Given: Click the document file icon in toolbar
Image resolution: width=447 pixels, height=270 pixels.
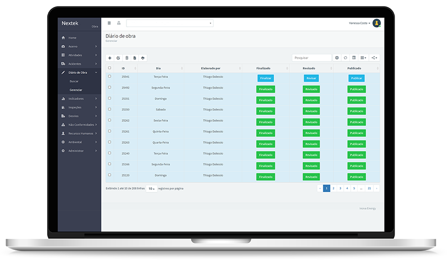Looking at the screenshot, I should pos(135,58).
